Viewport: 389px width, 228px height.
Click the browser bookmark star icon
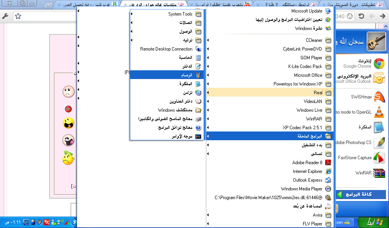point(18,16)
